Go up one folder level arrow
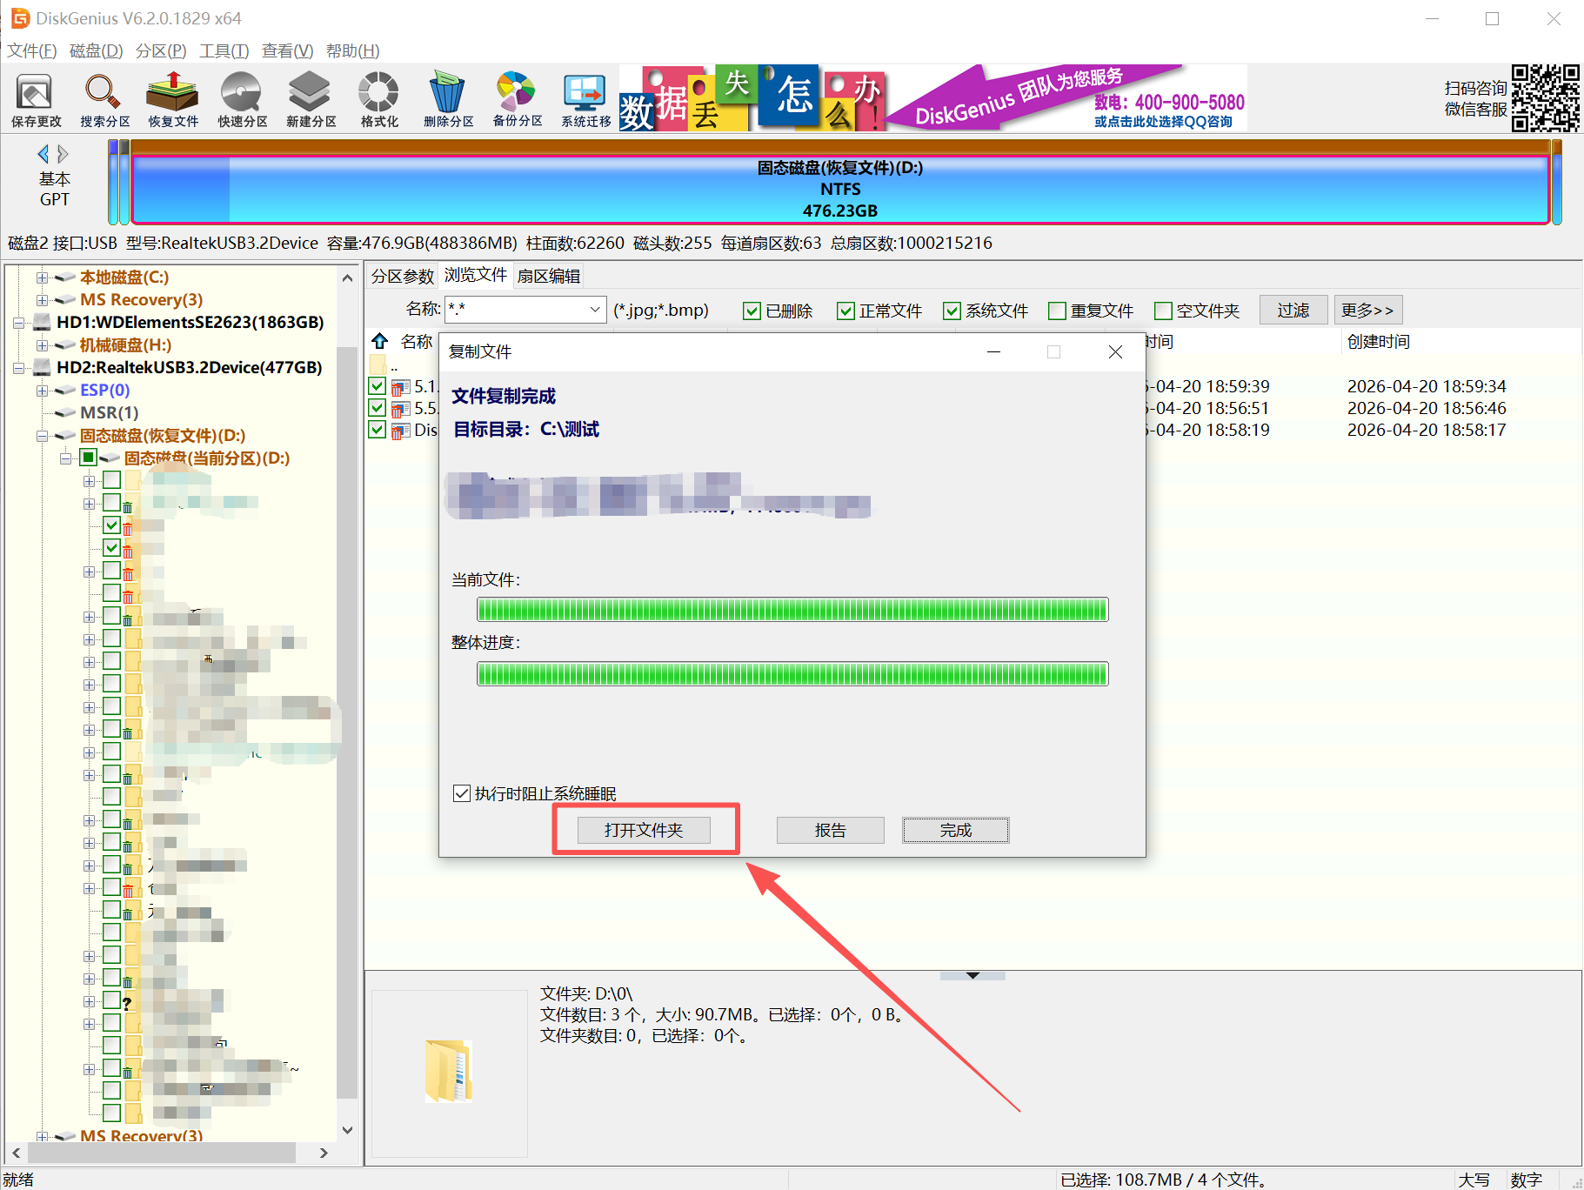Screen dimensions: 1584x1190 379,340
